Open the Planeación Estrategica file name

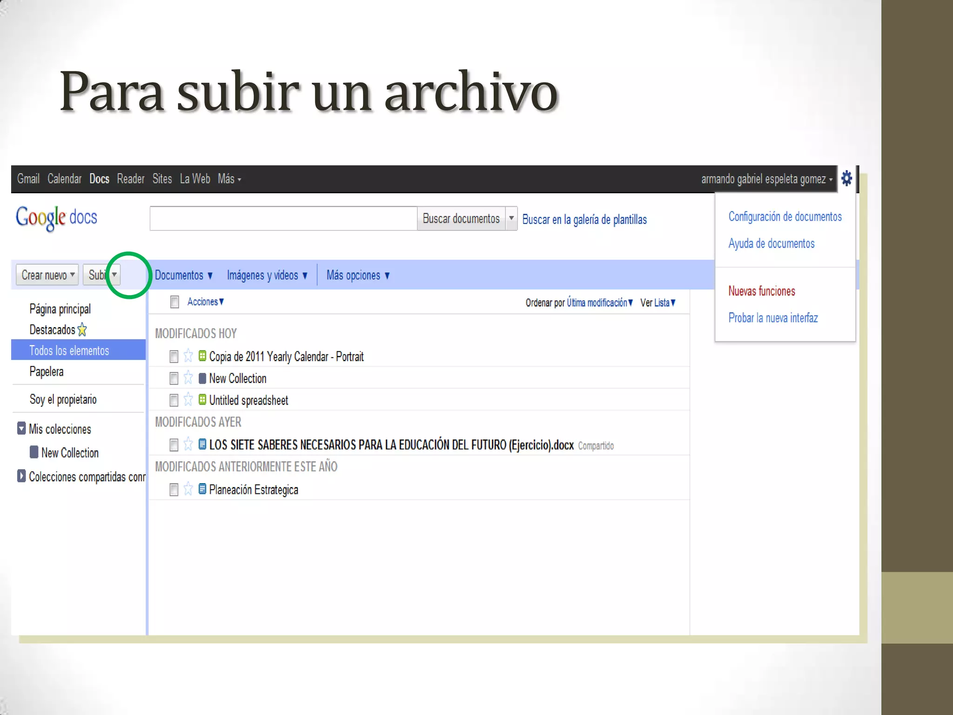click(254, 490)
